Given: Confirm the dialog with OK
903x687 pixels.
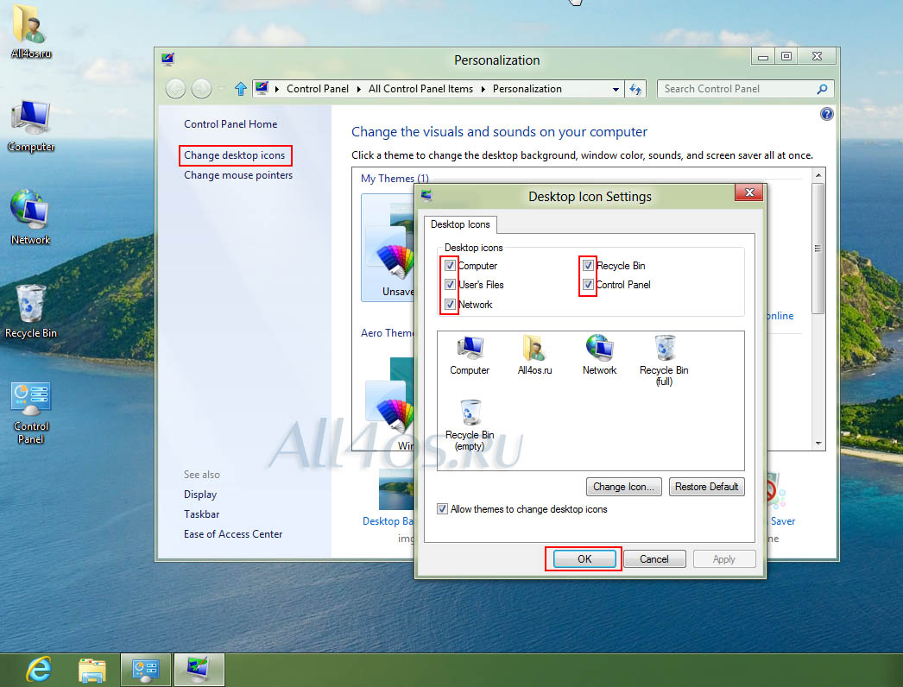Looking at the screenshot, I should pyautogui.click(x=584, y=559).
